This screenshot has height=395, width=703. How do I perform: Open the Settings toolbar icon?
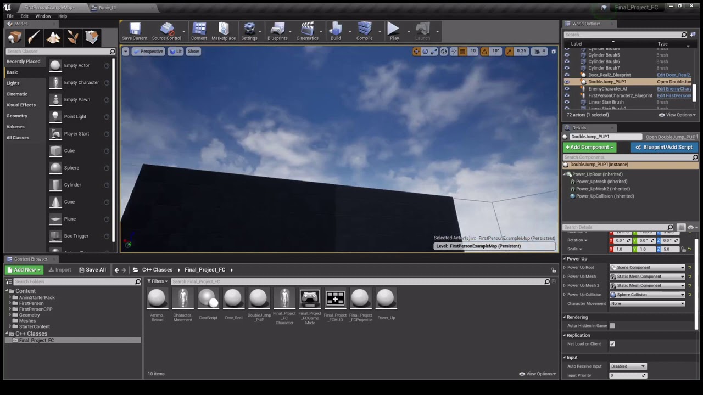click(249, 32)
